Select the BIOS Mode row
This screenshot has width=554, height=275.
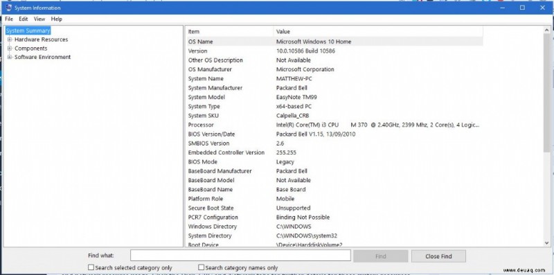334,161
